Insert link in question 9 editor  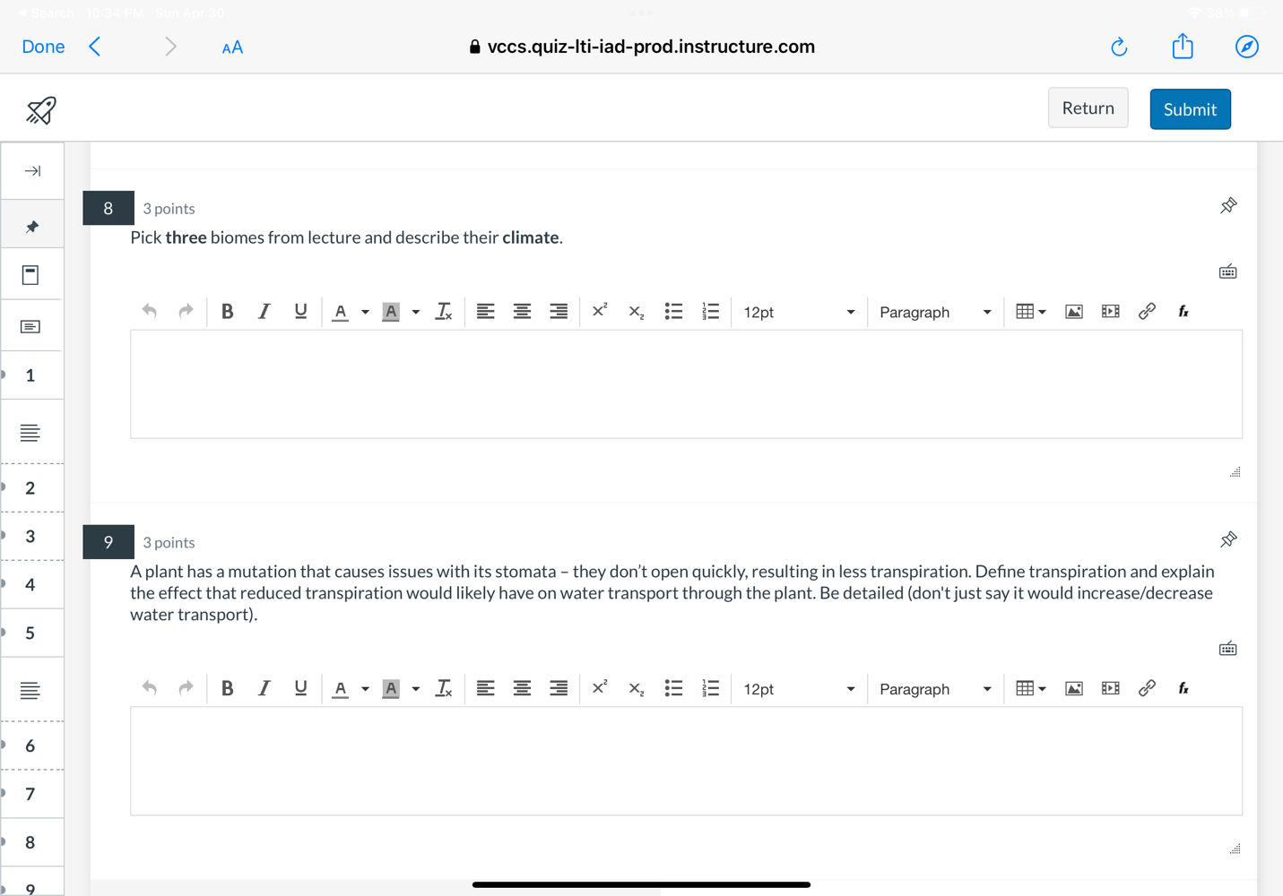coord(1147,689)
